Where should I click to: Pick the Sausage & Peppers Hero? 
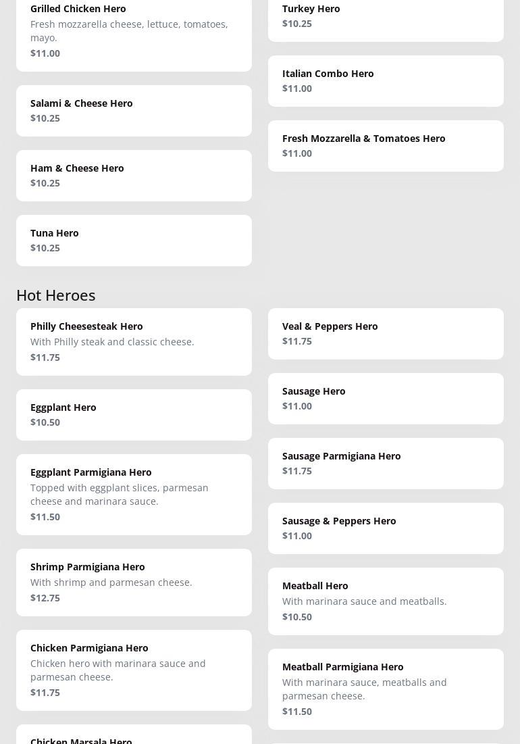[x=386, y=528]
